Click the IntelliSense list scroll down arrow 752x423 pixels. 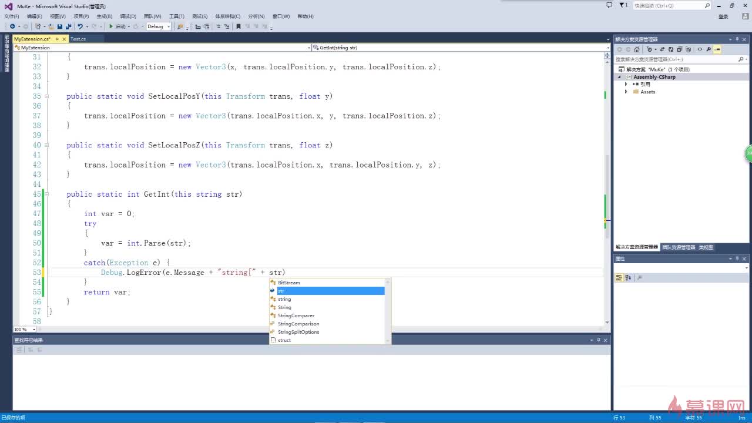(x=387, y=341)
